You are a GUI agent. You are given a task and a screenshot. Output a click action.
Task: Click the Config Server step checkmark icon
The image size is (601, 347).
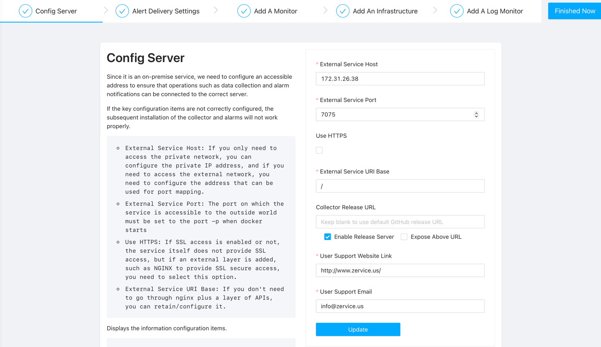25,11
